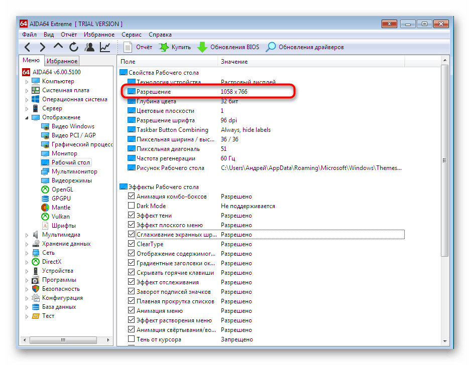
Task: Open the Сервис menu
Action: (131, 35)
